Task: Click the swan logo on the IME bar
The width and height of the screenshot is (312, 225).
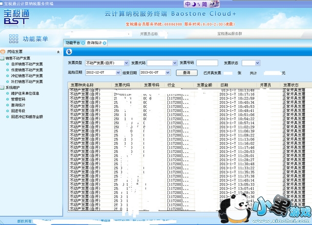Action: tap(214, 4)
